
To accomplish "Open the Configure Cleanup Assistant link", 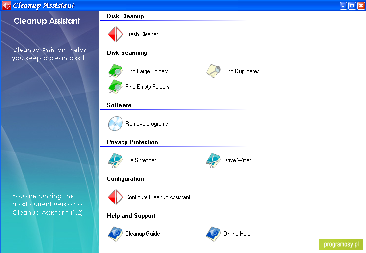I will [x=158, y=197].
